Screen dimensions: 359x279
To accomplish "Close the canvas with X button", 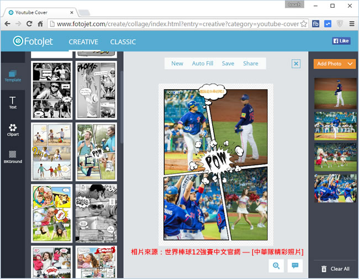I will point(296,64).
